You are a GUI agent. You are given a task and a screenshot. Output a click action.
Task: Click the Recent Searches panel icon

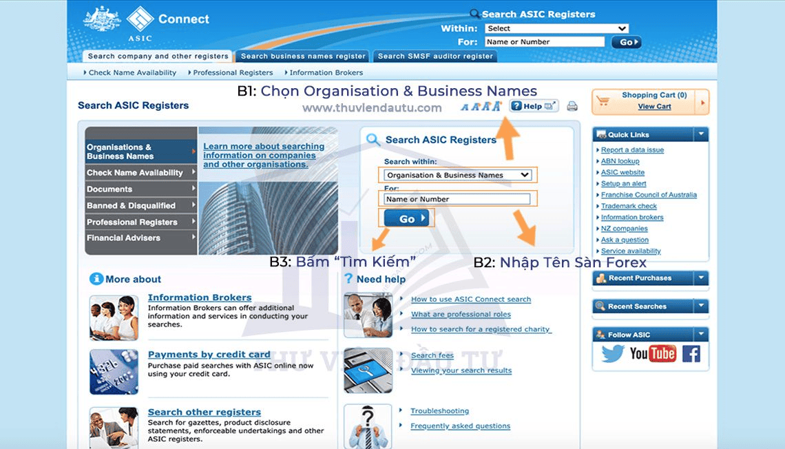pos(600,306)
